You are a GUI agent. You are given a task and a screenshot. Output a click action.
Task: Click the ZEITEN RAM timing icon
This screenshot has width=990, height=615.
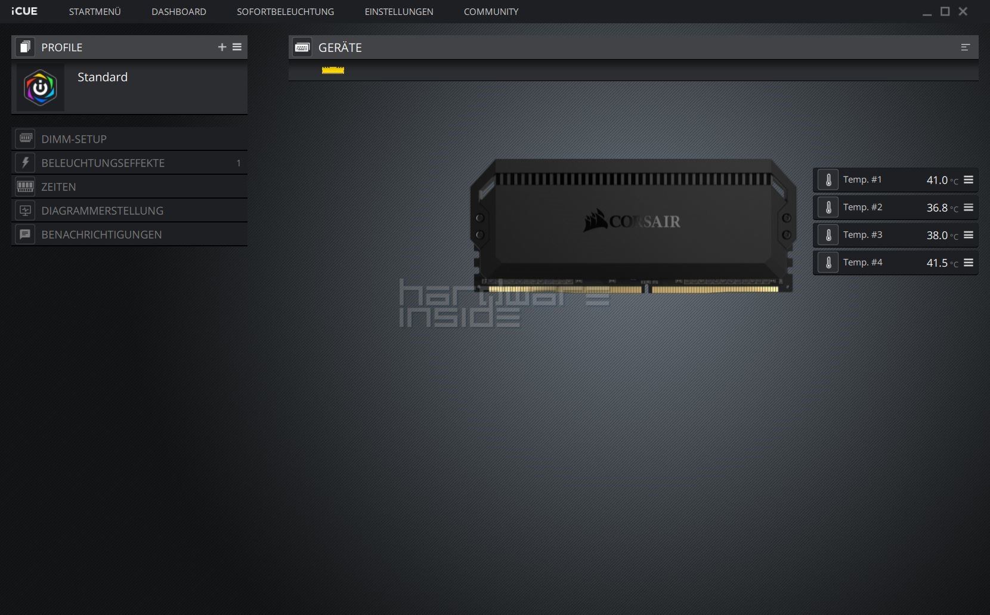pyautogui.click(x=25, y=186)
